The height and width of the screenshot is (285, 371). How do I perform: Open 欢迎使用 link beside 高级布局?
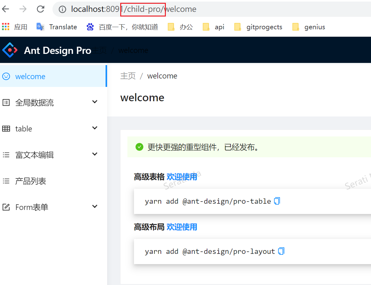pos(182,227)
